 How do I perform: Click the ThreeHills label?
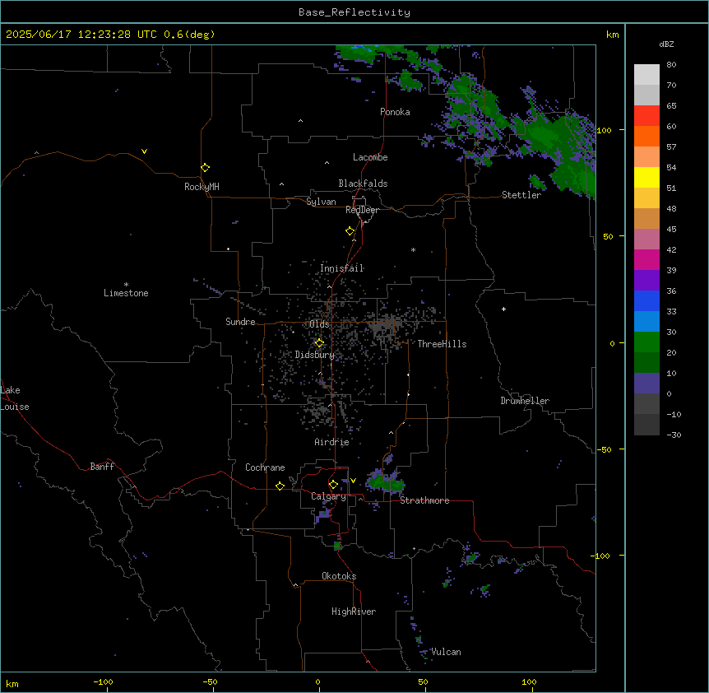coord(443,344)
